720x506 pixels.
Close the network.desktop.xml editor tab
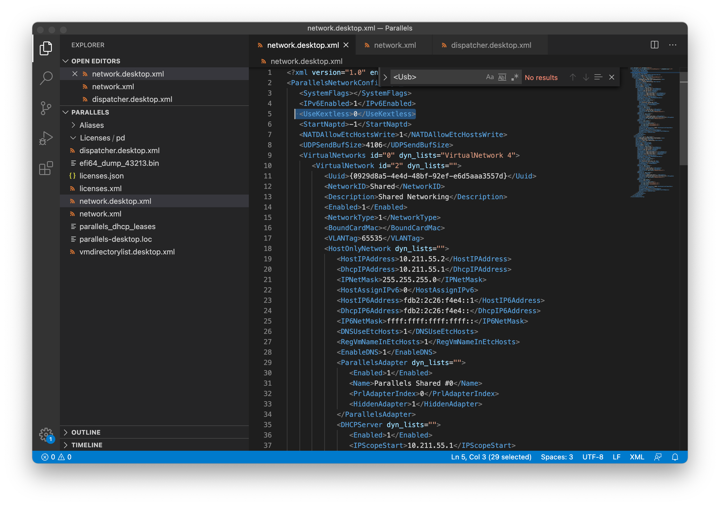coord(346,45)
